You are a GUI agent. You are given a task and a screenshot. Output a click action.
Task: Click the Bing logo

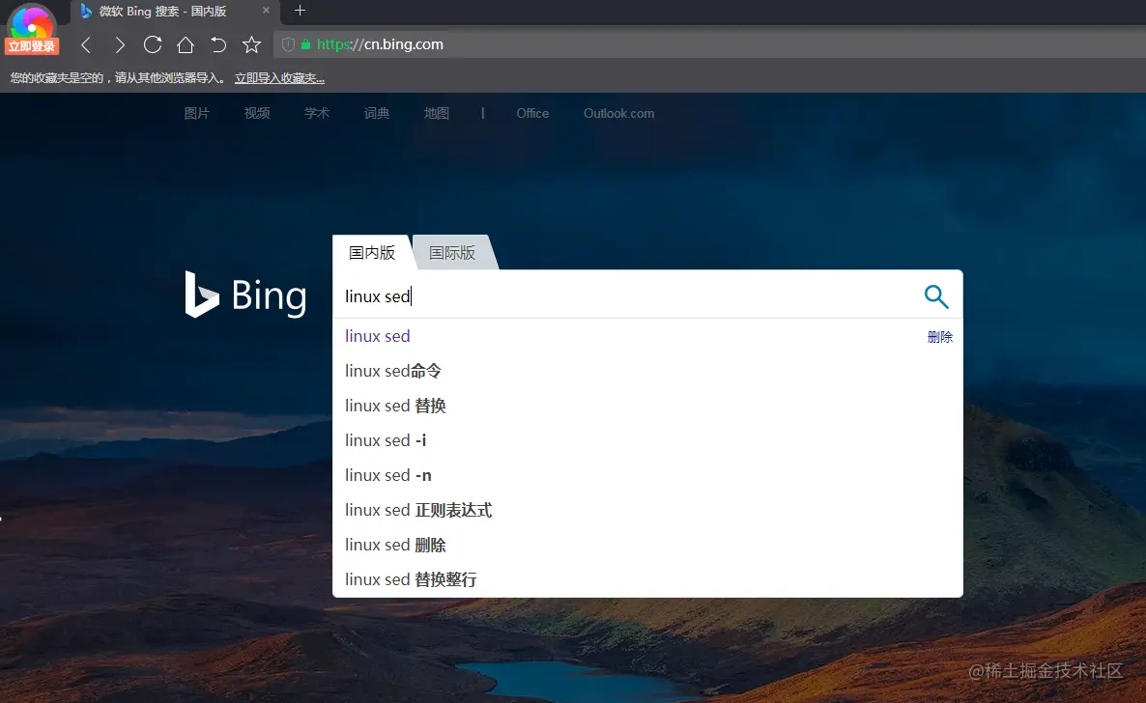(x=245, y=295)
